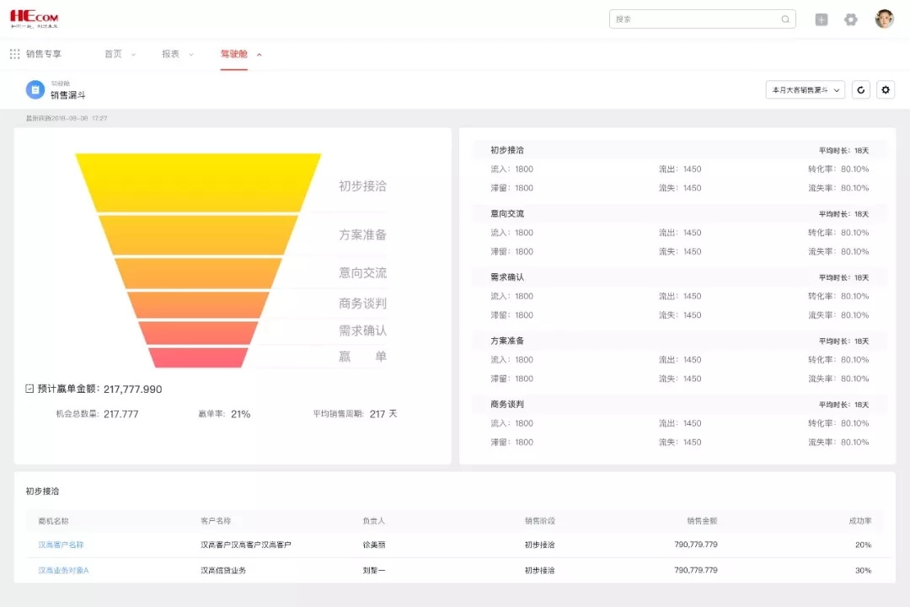Select the 驾驶舱 tab
This screenshot has width=910, height=607.
pyautogui.click(x=234, y=54)
